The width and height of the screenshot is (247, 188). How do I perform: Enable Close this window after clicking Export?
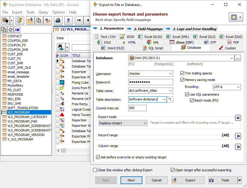(x=95, y=170)
